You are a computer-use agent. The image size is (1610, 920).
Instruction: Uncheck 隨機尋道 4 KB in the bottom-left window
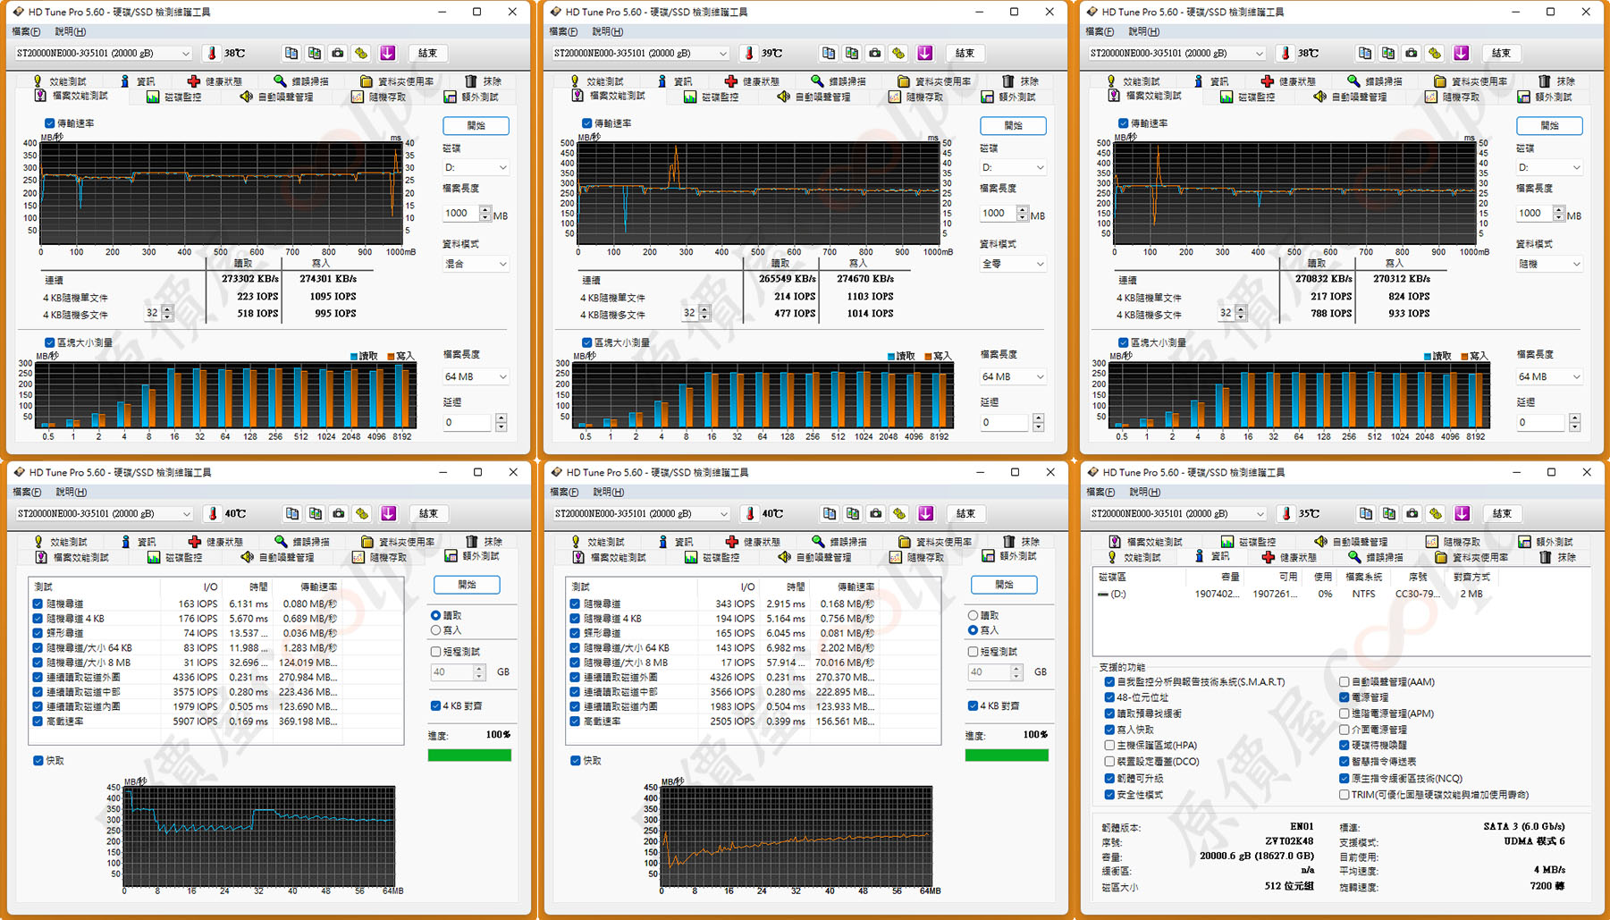[38, 619]
